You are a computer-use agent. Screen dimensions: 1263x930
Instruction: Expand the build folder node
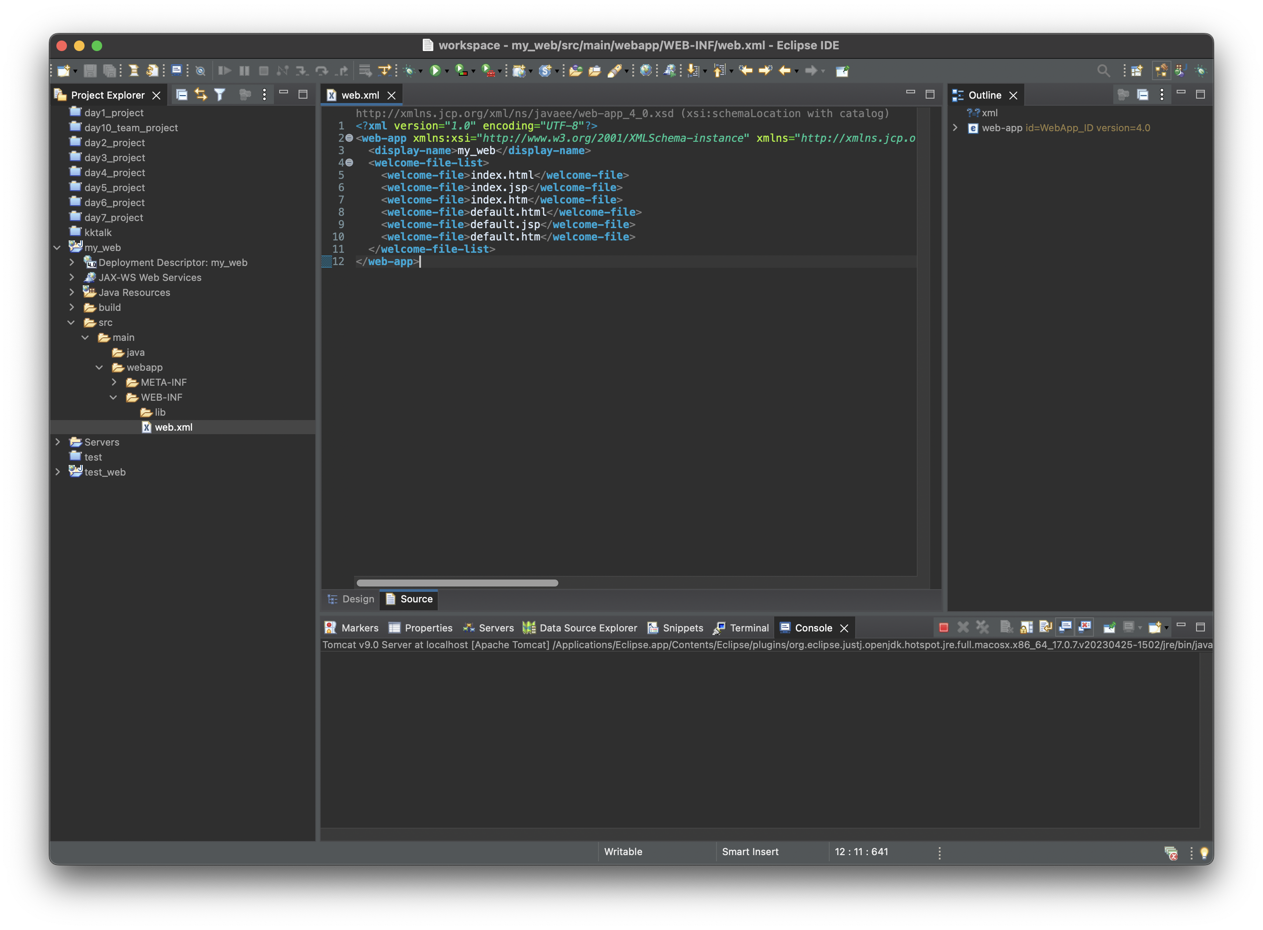coord(71,307)
